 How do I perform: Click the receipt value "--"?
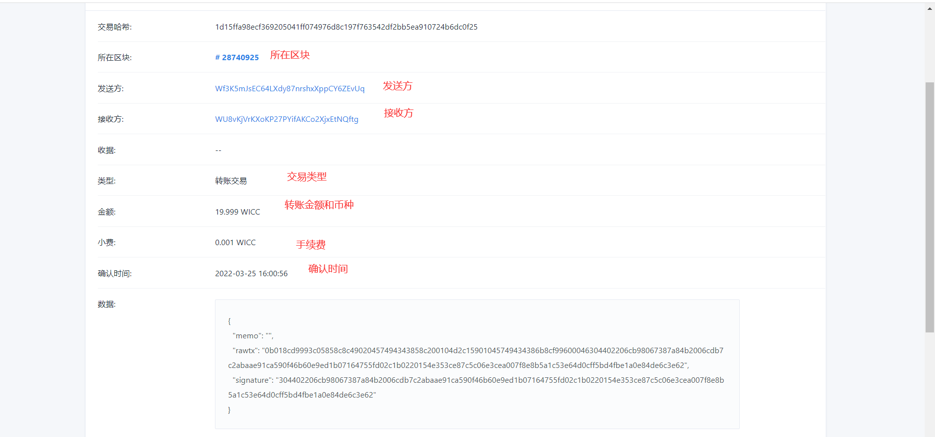pyautogui.click(x=218, y=150)
